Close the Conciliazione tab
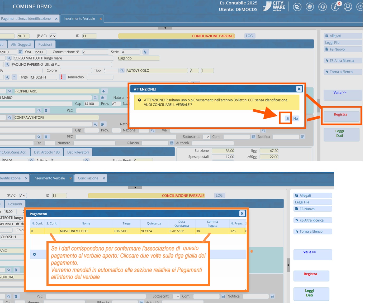 [x=104, y=178]
